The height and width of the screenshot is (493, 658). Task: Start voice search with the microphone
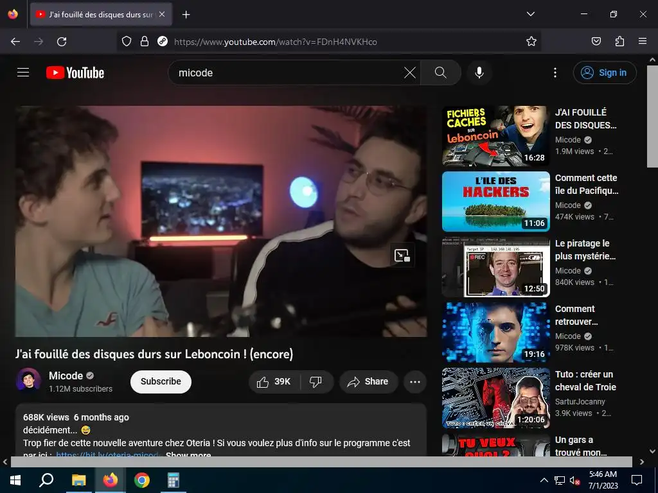pos(479,73)
